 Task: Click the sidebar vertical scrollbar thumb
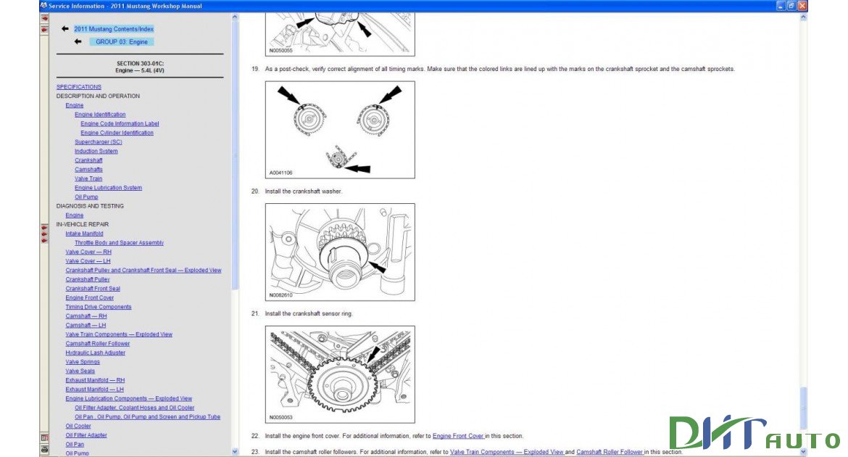(x=235, y=155)
